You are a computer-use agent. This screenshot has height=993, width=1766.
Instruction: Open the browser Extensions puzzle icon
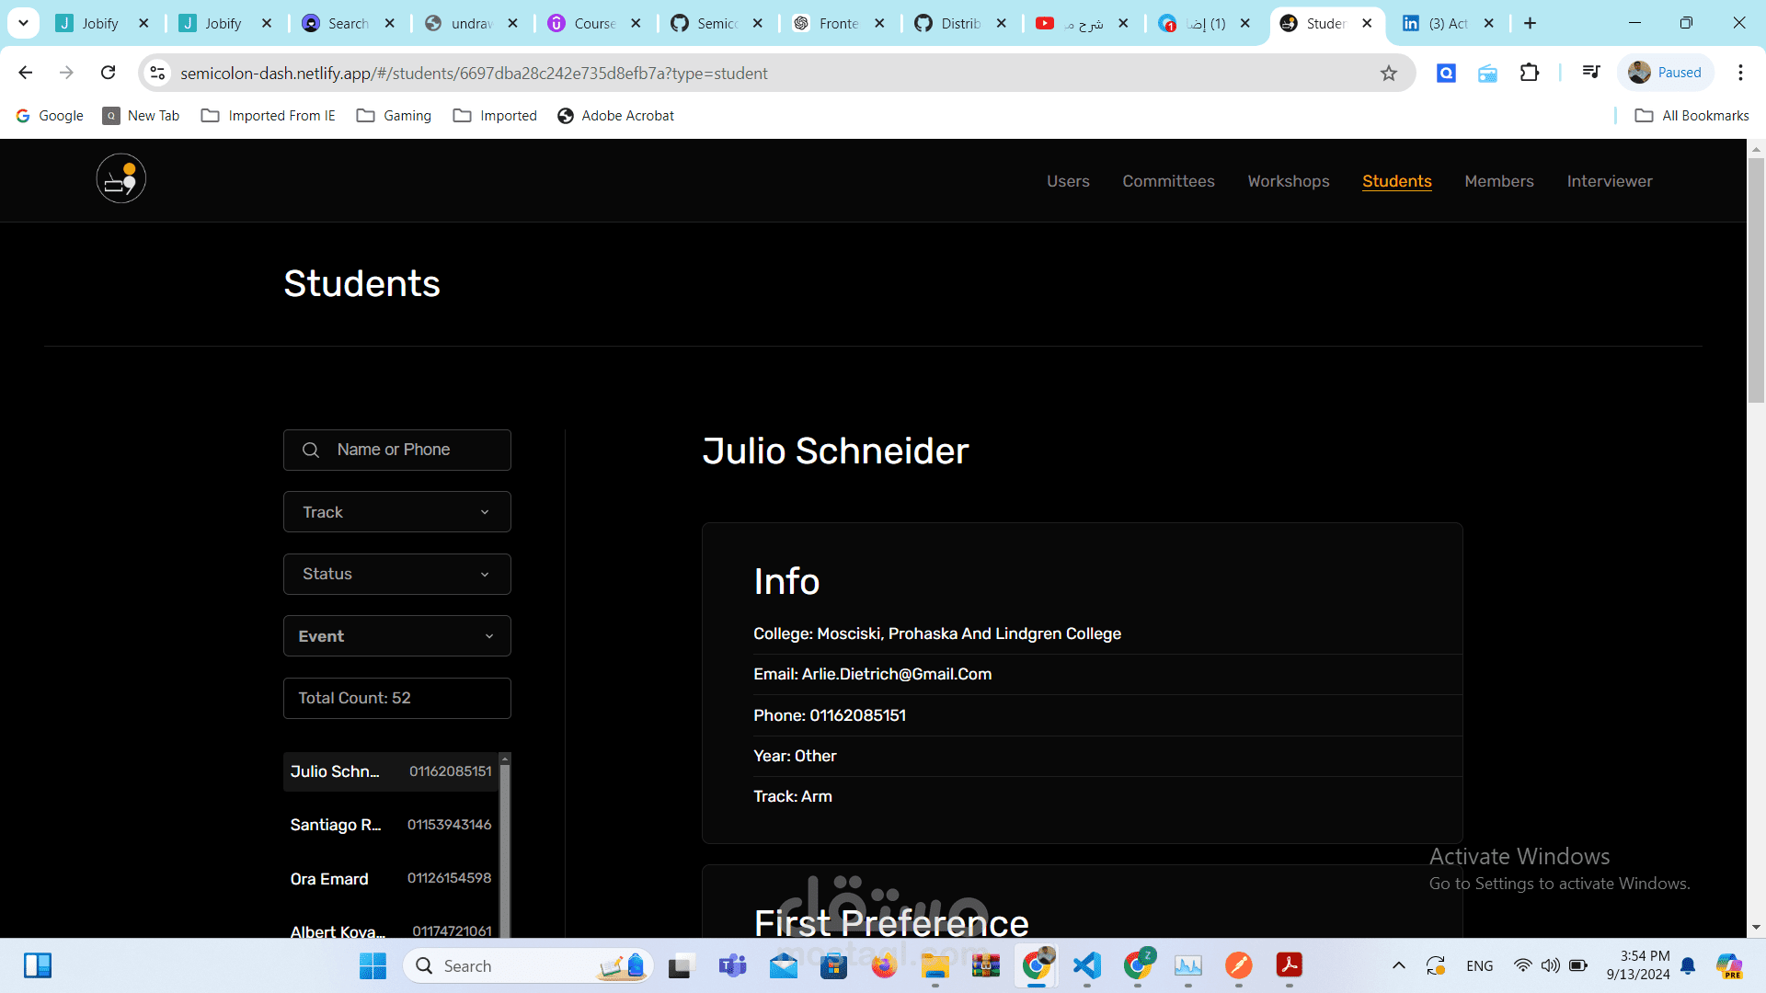[1529, 73]
